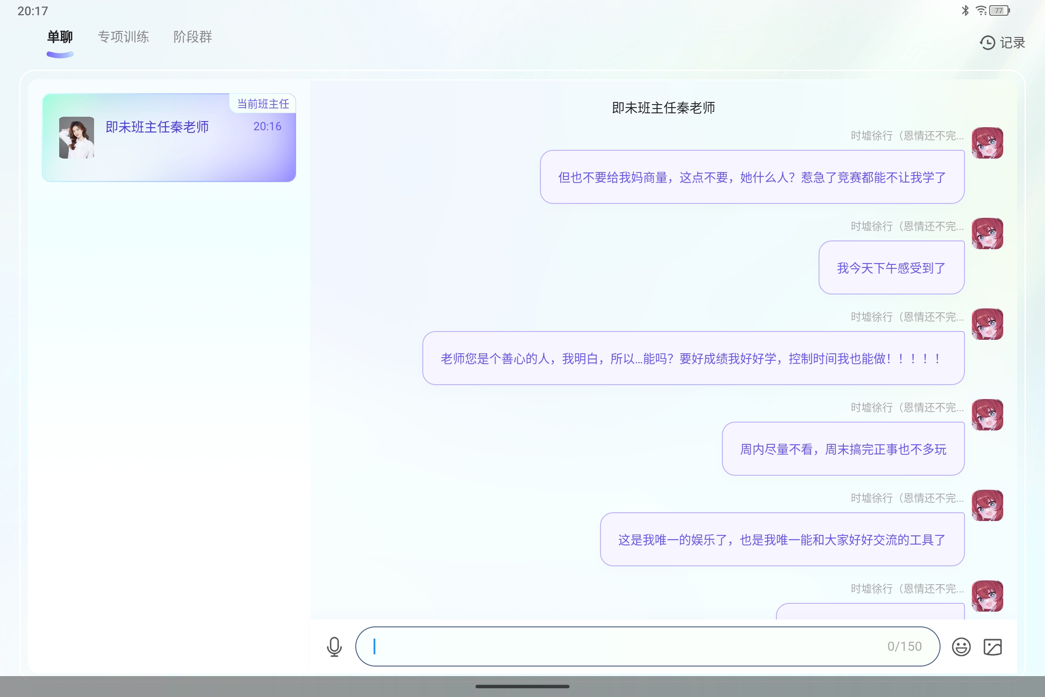The height and width of the screenshot is (697, 1045).
Task: Click the teacher's avatar in the chat list
Action: [77, 137]
